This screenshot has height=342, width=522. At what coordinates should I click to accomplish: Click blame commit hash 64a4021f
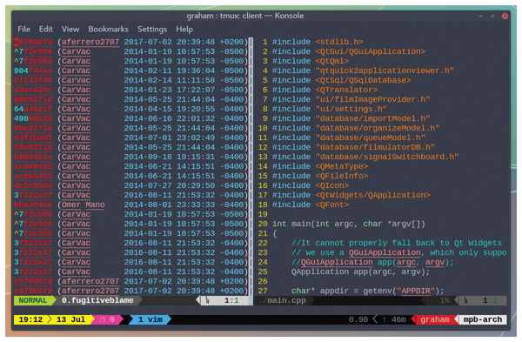[33, 109]
